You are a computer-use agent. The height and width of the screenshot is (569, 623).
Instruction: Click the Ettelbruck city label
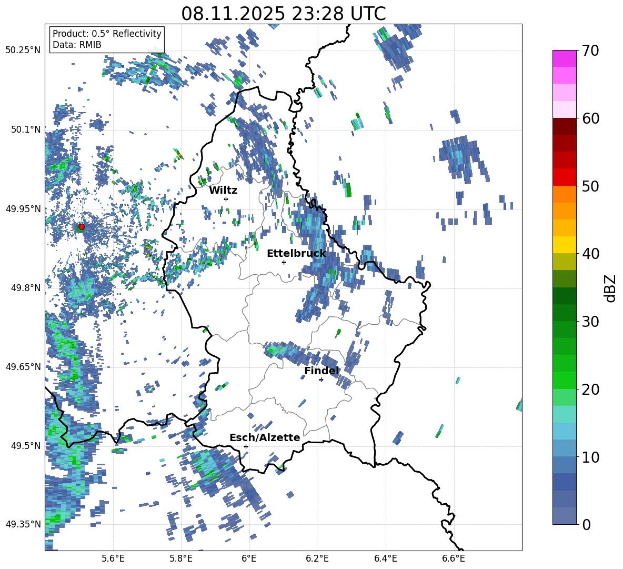296,254
